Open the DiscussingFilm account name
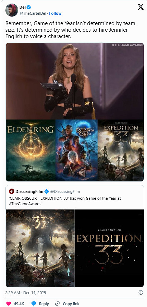 click(x=29, y=191)
